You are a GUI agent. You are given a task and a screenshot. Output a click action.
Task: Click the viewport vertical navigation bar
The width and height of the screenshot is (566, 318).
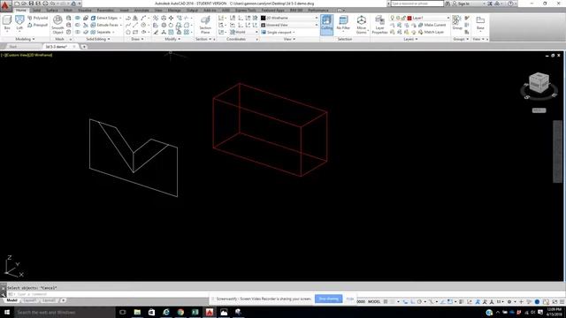[558, 151]
